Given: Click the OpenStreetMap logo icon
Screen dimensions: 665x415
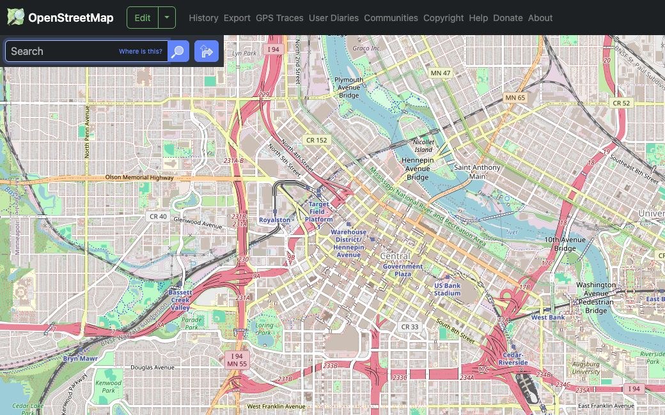Looking at the screenshot, I should coord(16,17).
